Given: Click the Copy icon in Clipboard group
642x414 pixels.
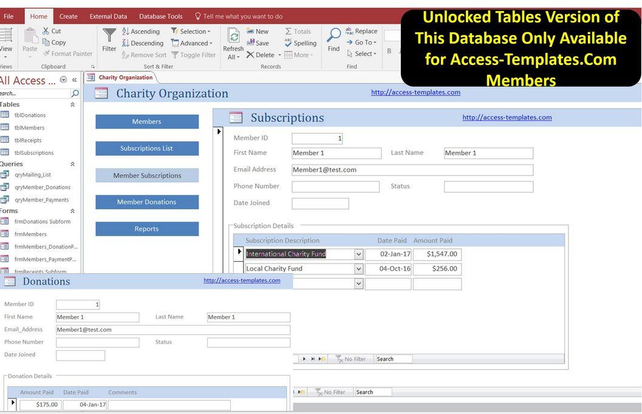Looking at the screenshot, I should [46, 42].
